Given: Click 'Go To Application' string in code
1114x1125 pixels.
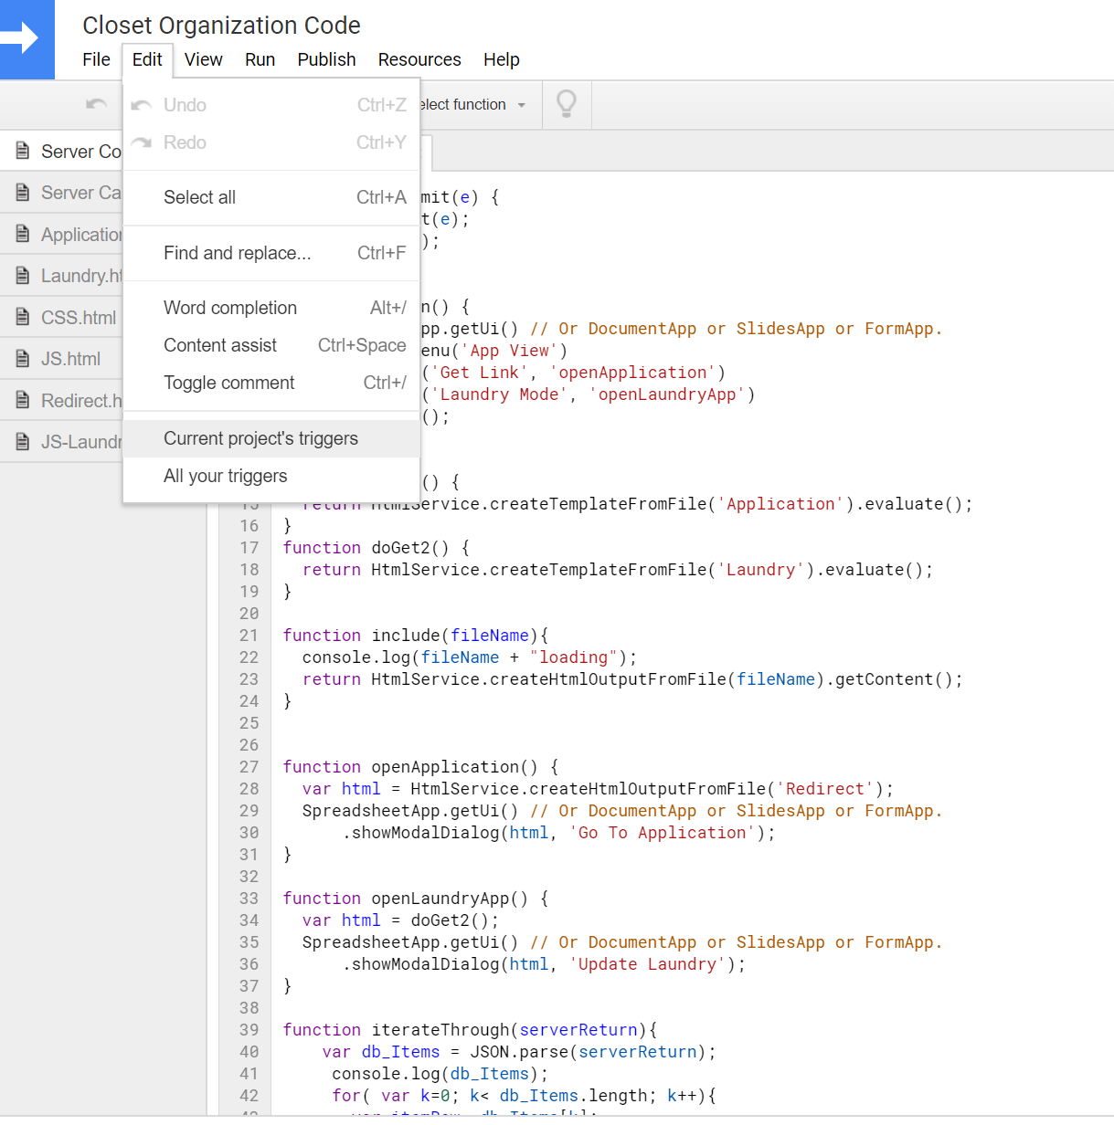Looking at the screenshot, I should coord(663,833).
